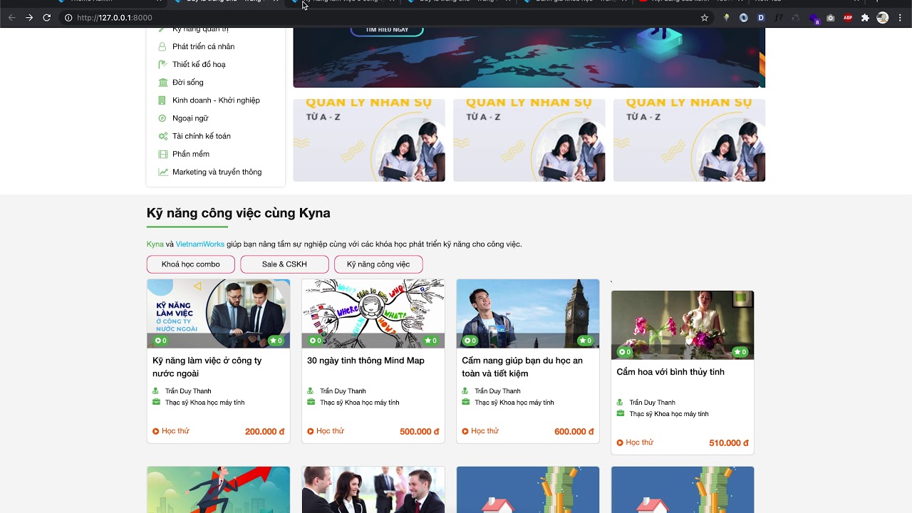The width and height of the screenshot is (912, 513).
Task: Choose the Kỹ năng công việc filter button
Action: coord(378,264)
